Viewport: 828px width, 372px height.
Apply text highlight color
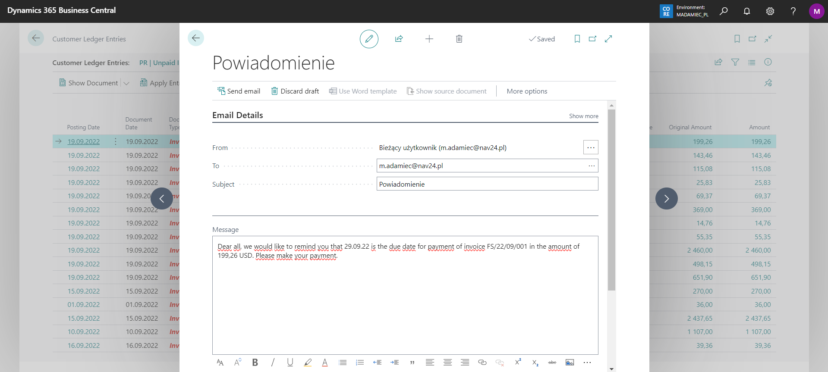click(x=308, y=363)
